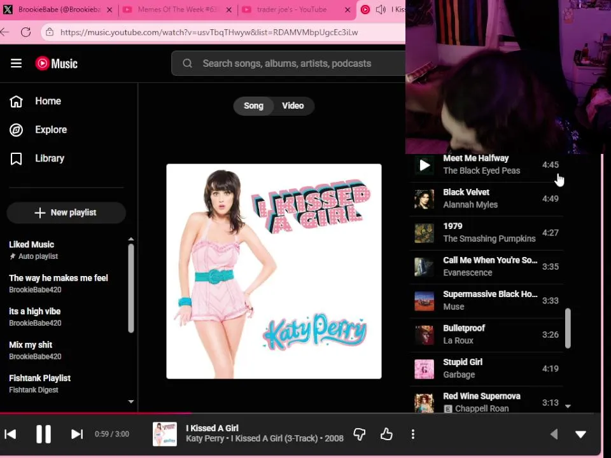Click 'Black Velvet' song title
Screen dimensions: 611x458
[x=466, y=192]
